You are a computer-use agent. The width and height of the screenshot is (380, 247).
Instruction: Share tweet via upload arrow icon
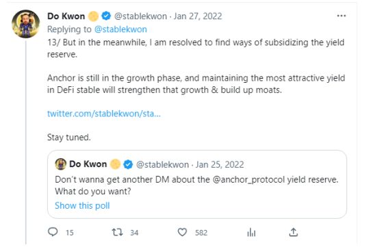pos(293,232)
